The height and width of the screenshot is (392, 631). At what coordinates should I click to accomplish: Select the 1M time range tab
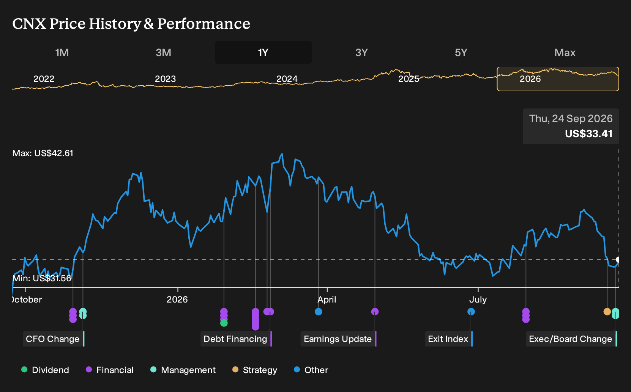click(x=62, y=52)
